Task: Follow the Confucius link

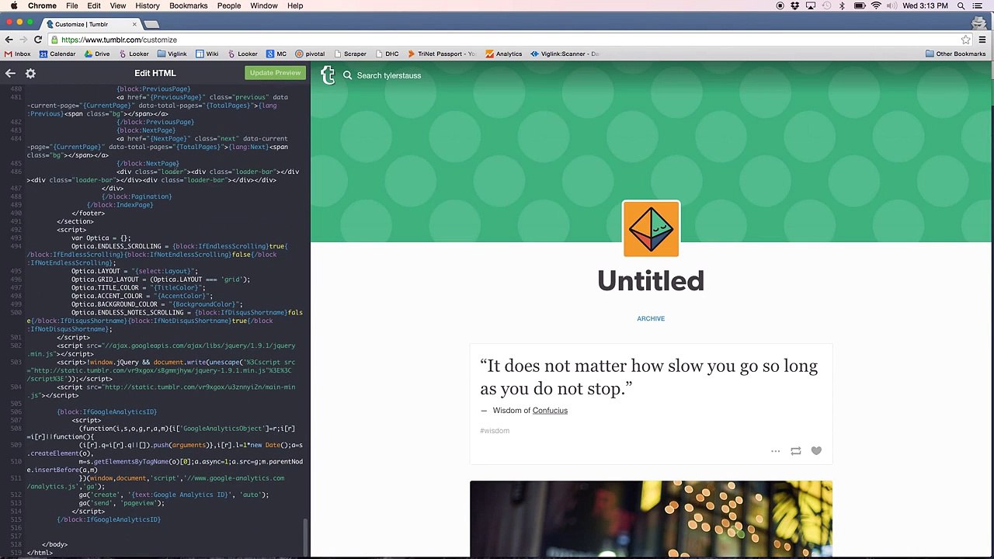Action: (550, 411)
